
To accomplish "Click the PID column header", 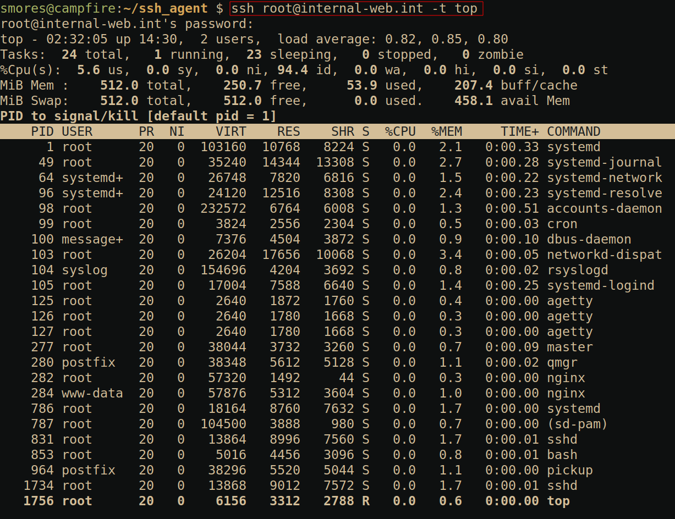I will click(42, 131).
